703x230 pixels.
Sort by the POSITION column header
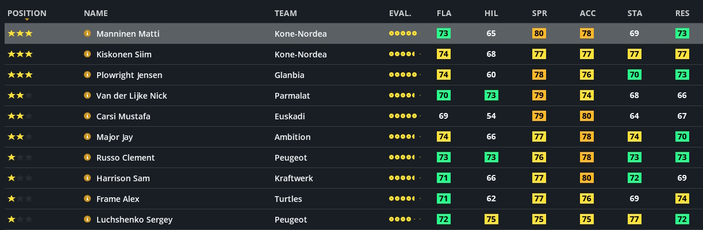tap(27, 13)
